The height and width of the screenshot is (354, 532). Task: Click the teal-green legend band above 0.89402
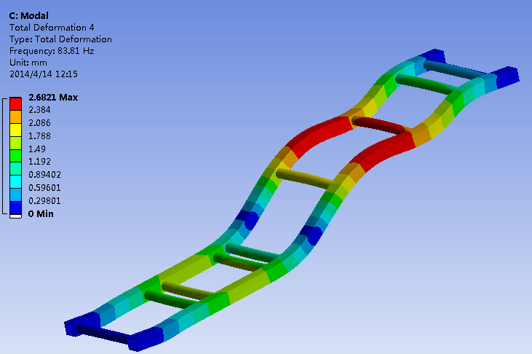(15, 169)
